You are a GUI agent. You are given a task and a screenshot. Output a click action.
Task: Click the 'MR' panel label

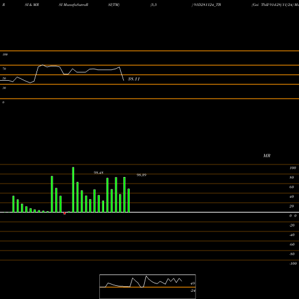[x=267, y=155]
